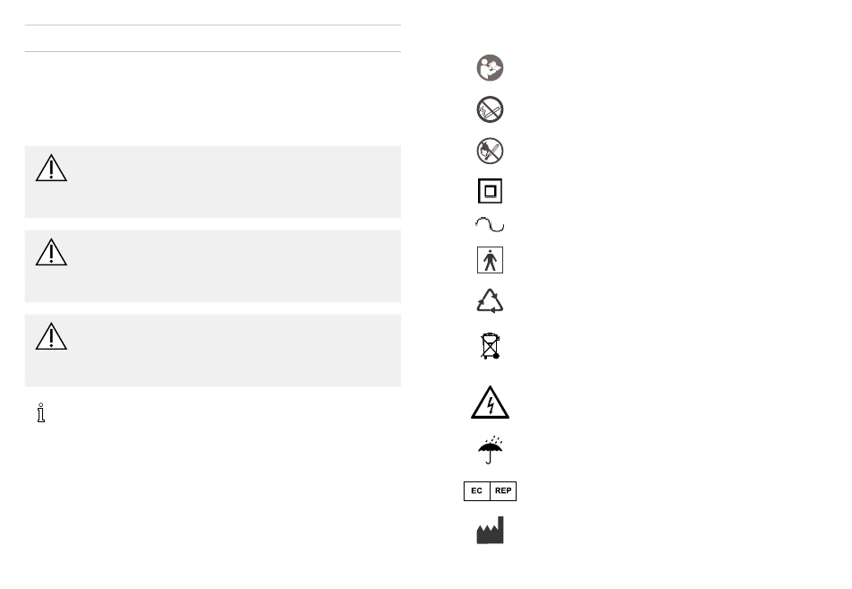Click the crossed-out wheeled bin WEEE icon
Image resolution: width=852 pixels, height=589 pixels.
tap(490, 345)
